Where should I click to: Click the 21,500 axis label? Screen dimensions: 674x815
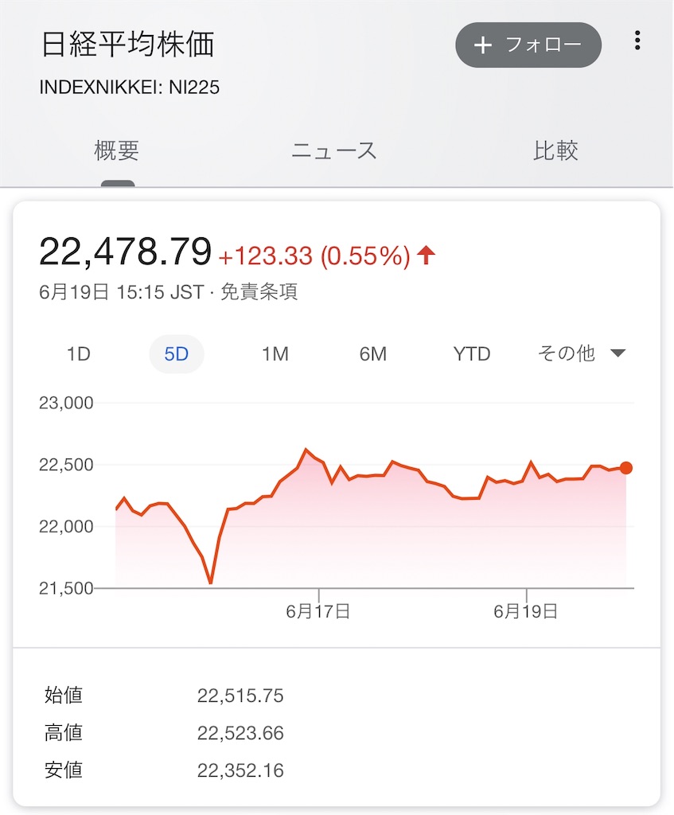pyautogui.click(x=66, y=588)
